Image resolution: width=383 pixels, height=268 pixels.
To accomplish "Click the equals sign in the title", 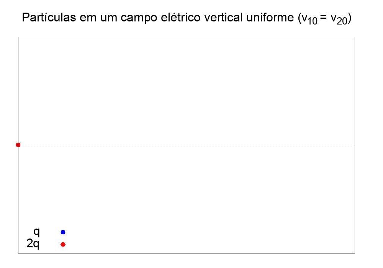I will point(323,18).
